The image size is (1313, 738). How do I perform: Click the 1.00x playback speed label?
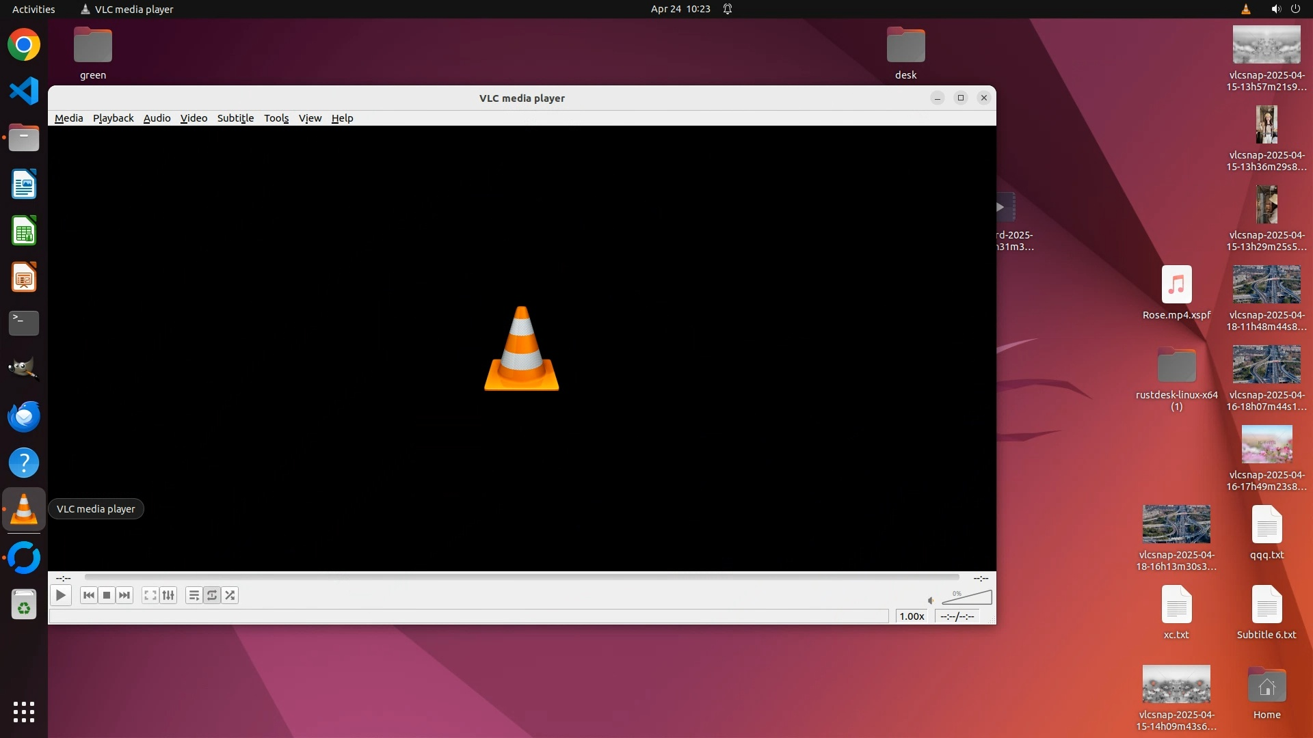(x=912, y=616)
